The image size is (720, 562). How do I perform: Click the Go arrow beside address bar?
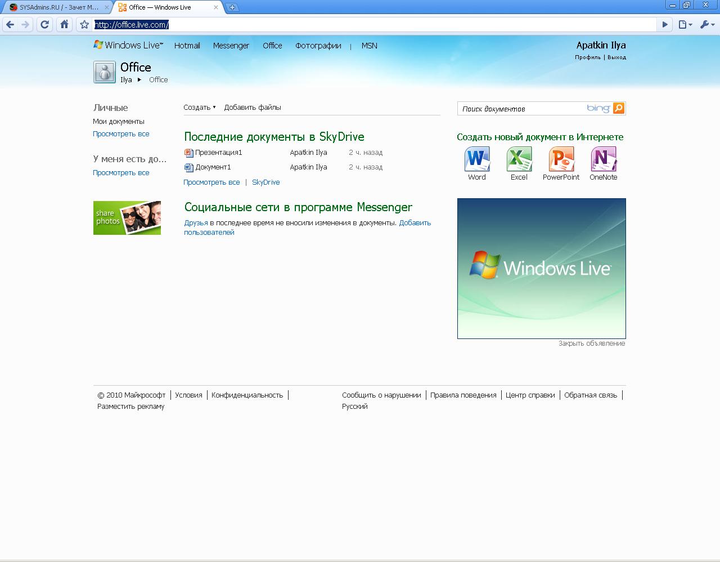[665, 24]
